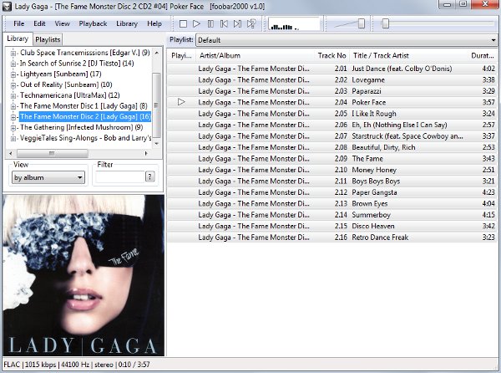
Task: Expand VeggieTales Sing-Alongs node
Action: 13,138
